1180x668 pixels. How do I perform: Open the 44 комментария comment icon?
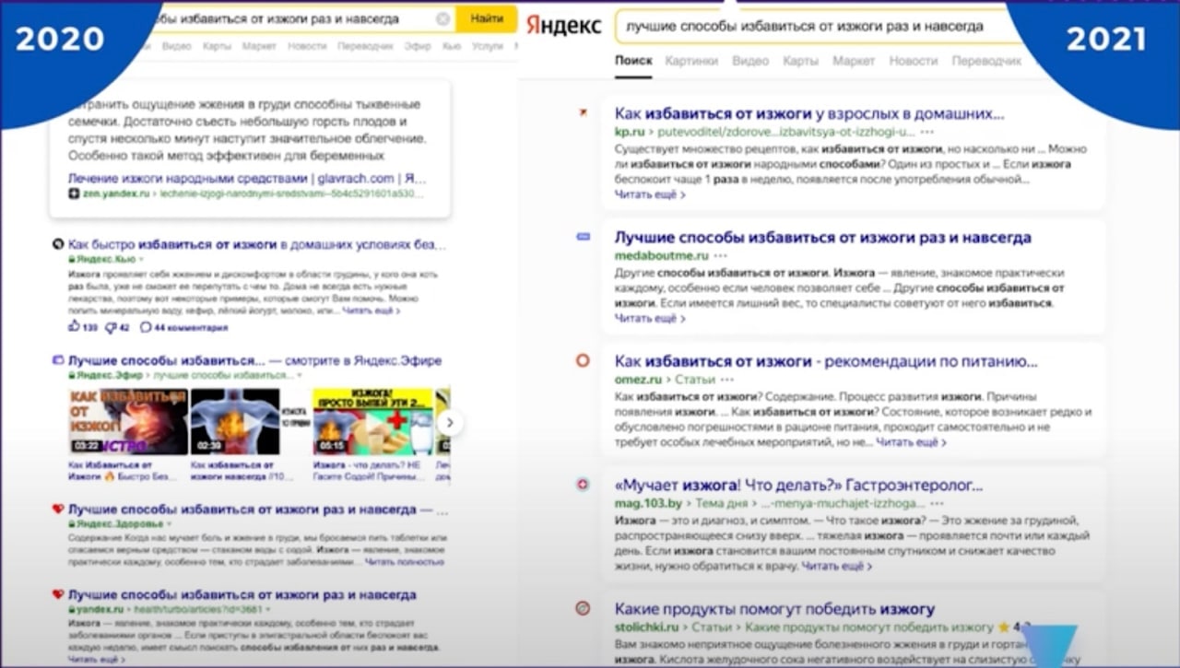click(145, 327)
